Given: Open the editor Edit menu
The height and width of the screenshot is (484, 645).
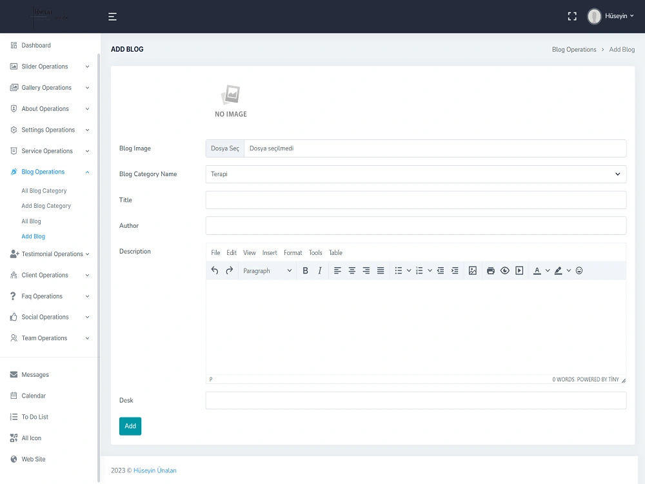Looking at the screenshot, I should pyautogui.click(x=232, y=253).
